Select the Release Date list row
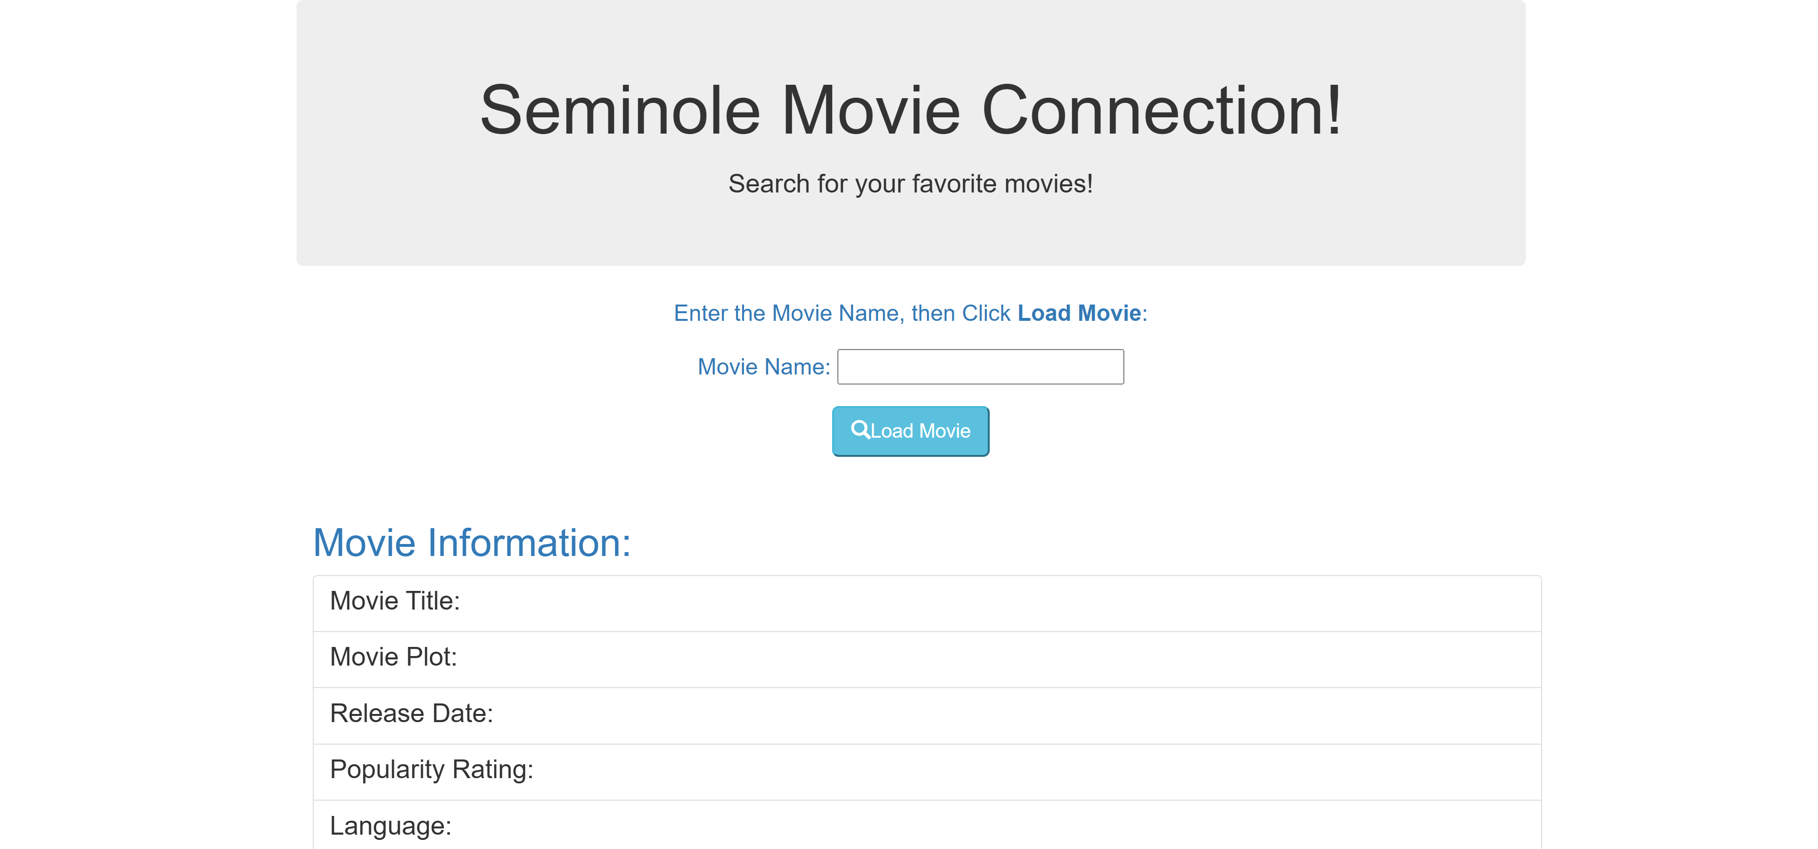The image size is (1818, 849). point(926,714)
